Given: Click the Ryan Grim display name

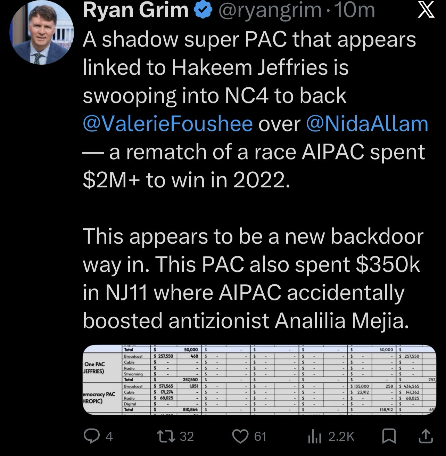Looking at the screenshot, I should pos(135,10).
